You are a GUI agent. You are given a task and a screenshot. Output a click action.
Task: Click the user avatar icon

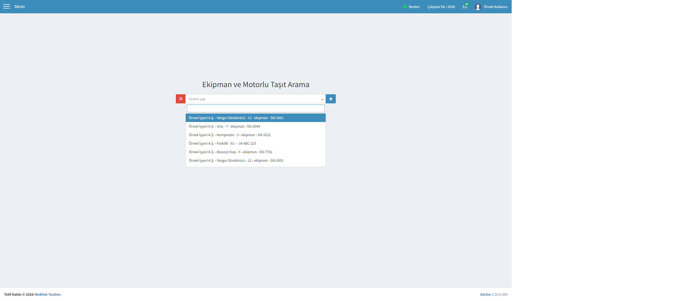(478, 7)
